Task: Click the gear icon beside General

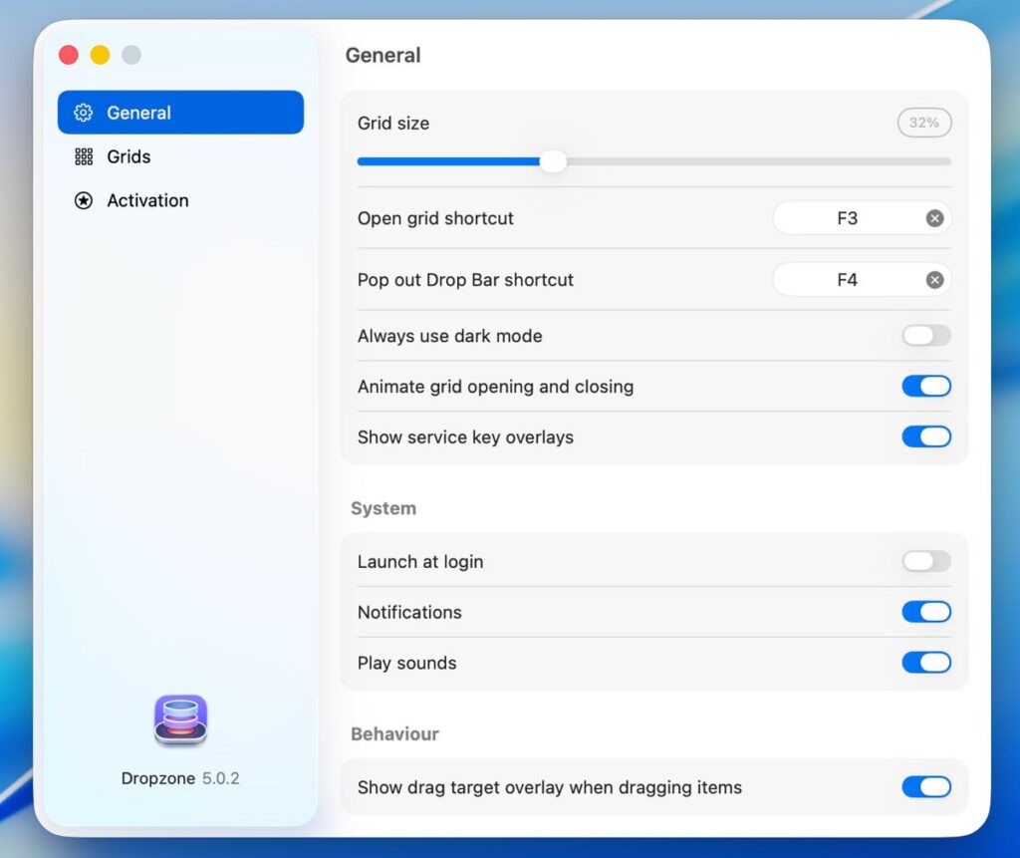Action: 84,113
